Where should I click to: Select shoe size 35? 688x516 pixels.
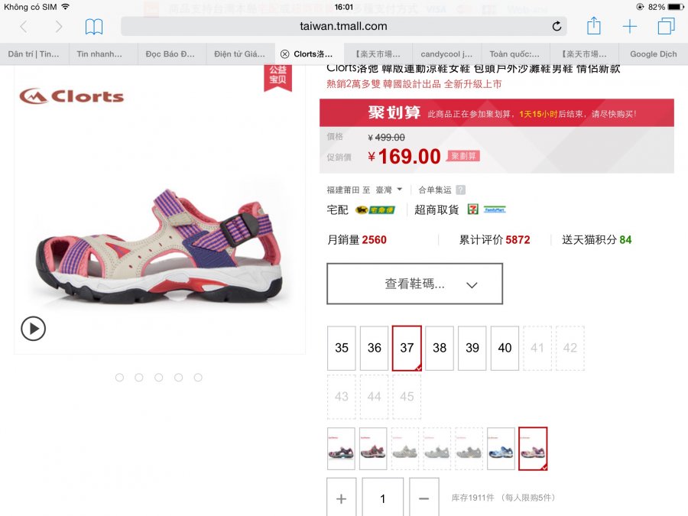pos(342,348)
